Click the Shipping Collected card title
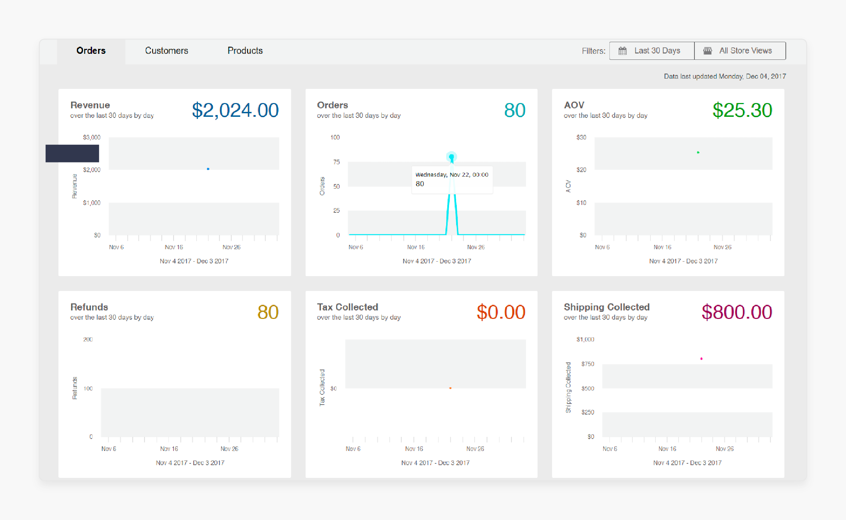Image resolution: width=846 pixels, height=520 pixels. [x=607, y=307]
